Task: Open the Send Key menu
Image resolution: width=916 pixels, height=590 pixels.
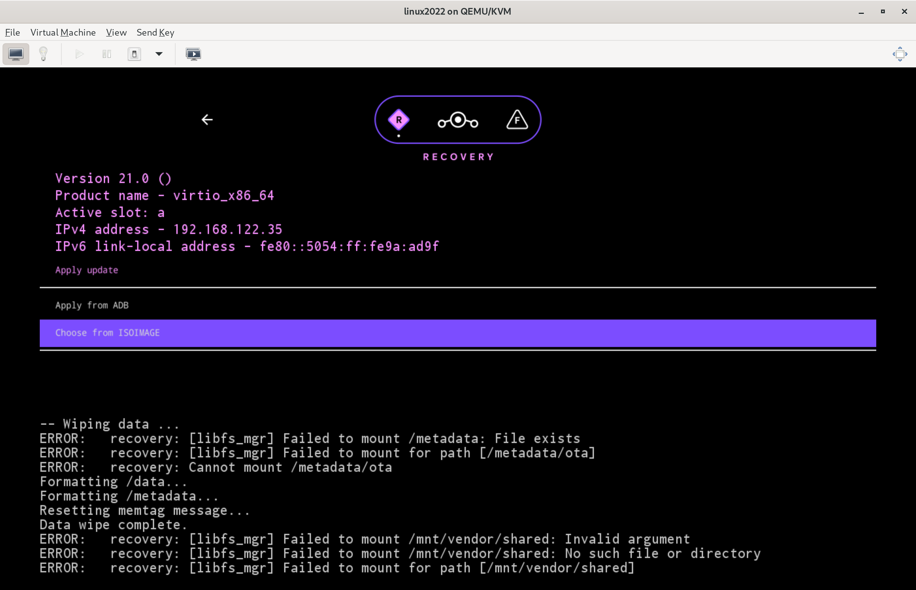Action: pos(156,32)
